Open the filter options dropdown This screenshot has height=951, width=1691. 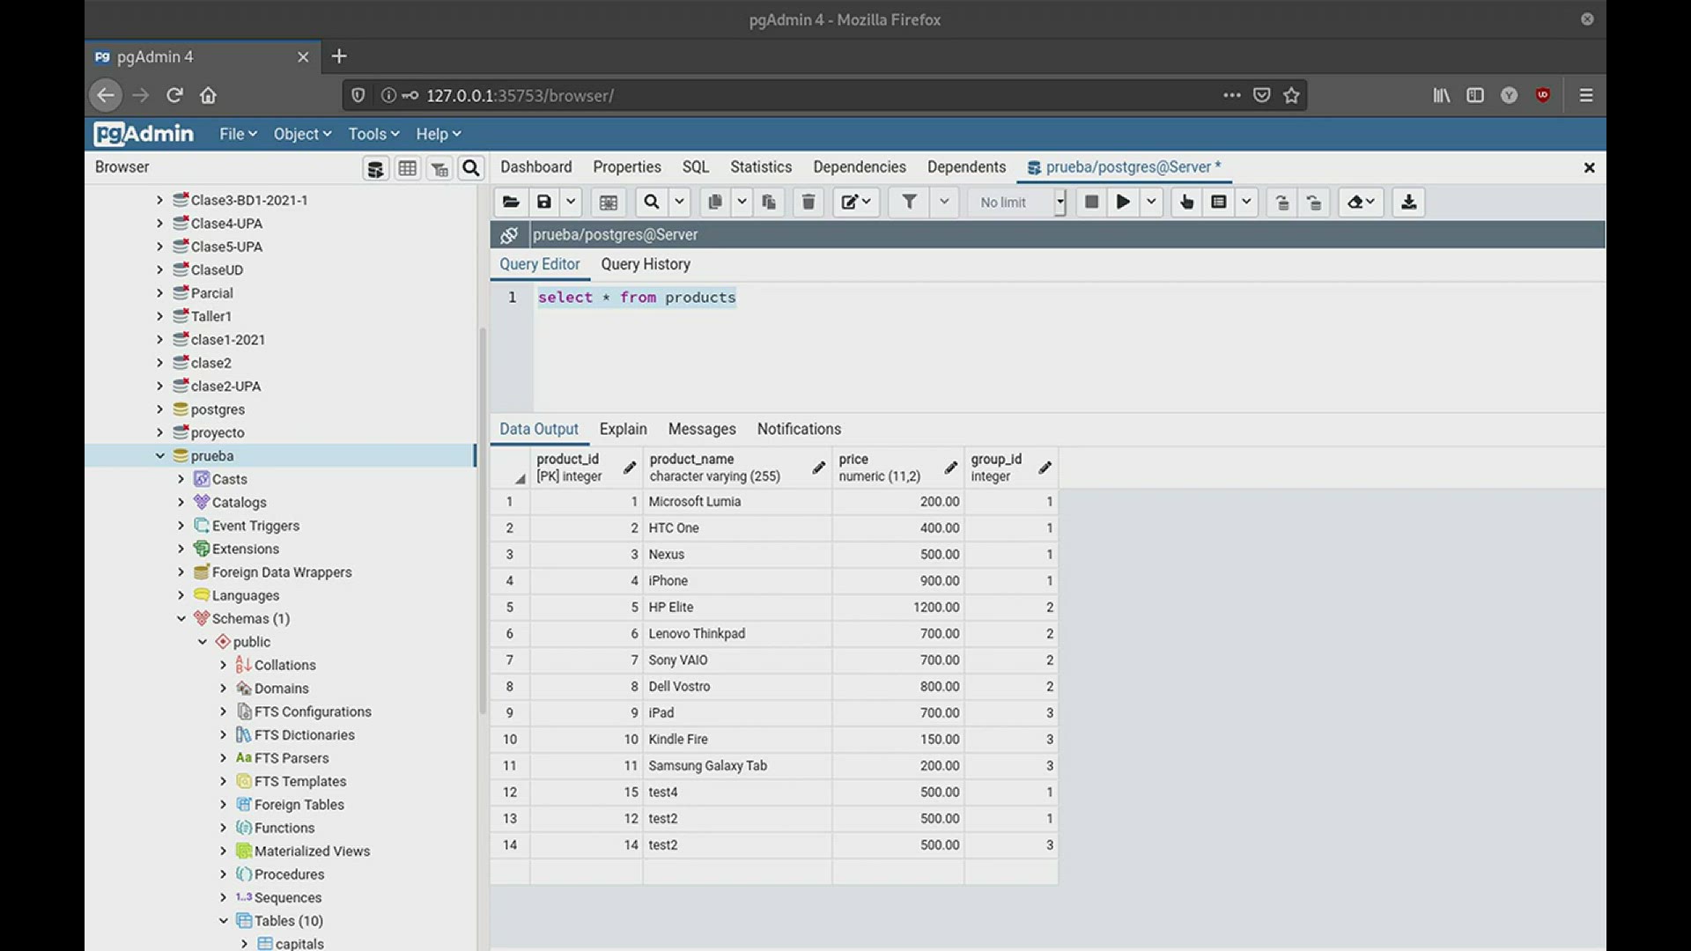[944, 203]
